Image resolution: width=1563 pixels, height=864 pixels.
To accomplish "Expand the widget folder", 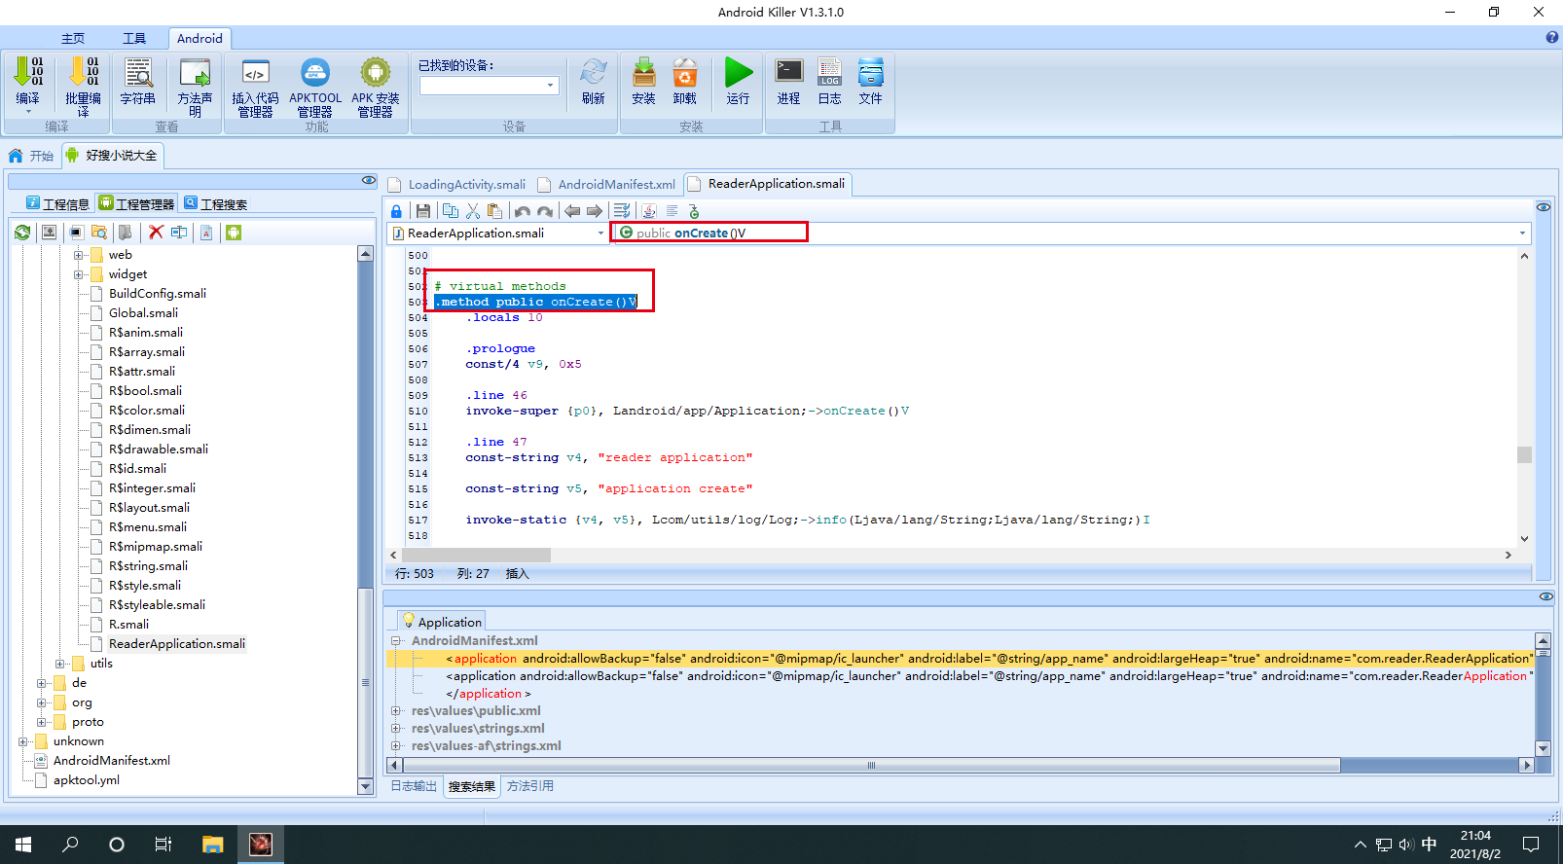I will point(79,274).
